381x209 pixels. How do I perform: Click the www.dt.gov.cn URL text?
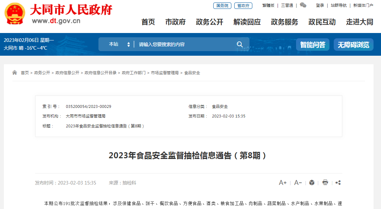tap(56, 21)
